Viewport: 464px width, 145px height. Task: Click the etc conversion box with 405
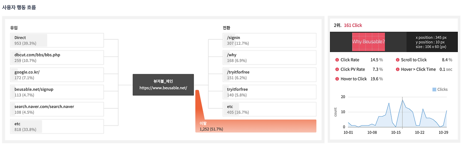pyautogui.click(x=270, y=109)
